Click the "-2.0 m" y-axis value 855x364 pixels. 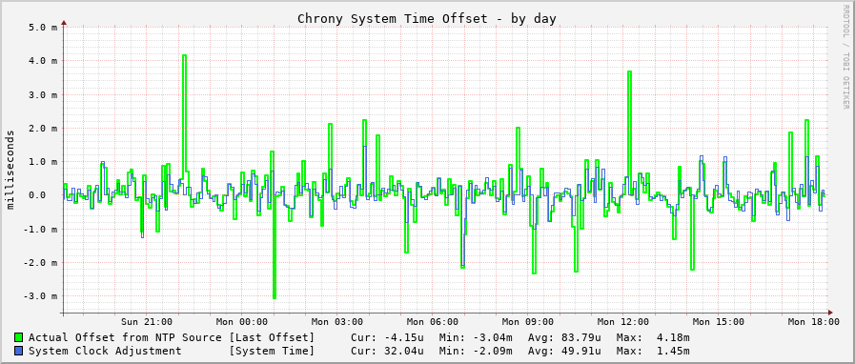(x=40, y=263)
